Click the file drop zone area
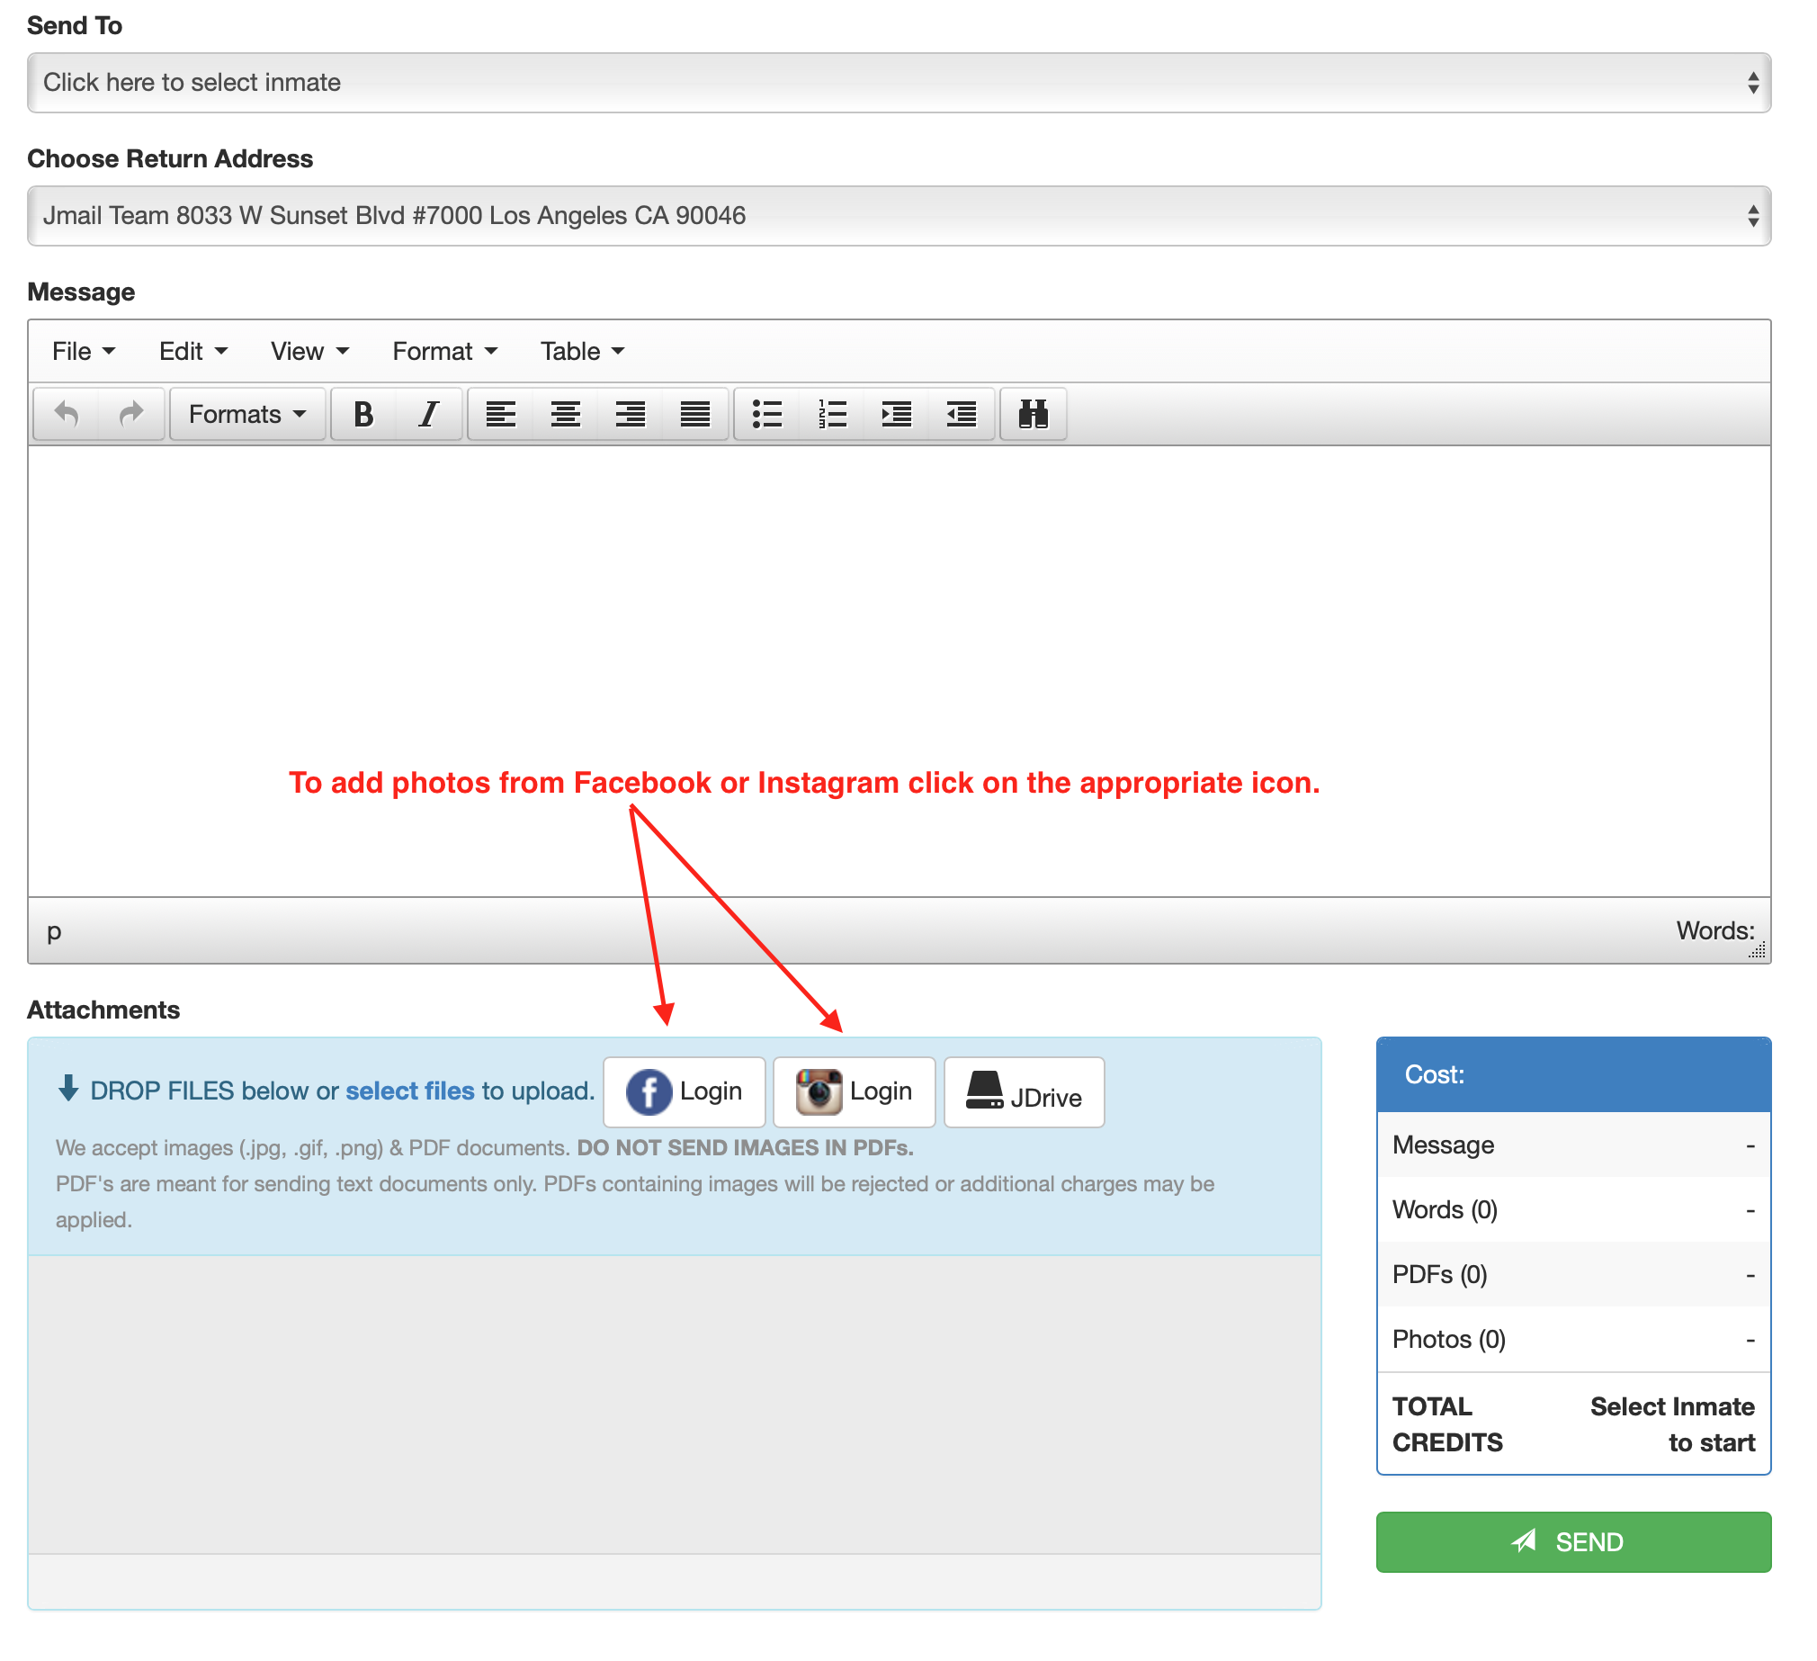 tap(675, 1405)
